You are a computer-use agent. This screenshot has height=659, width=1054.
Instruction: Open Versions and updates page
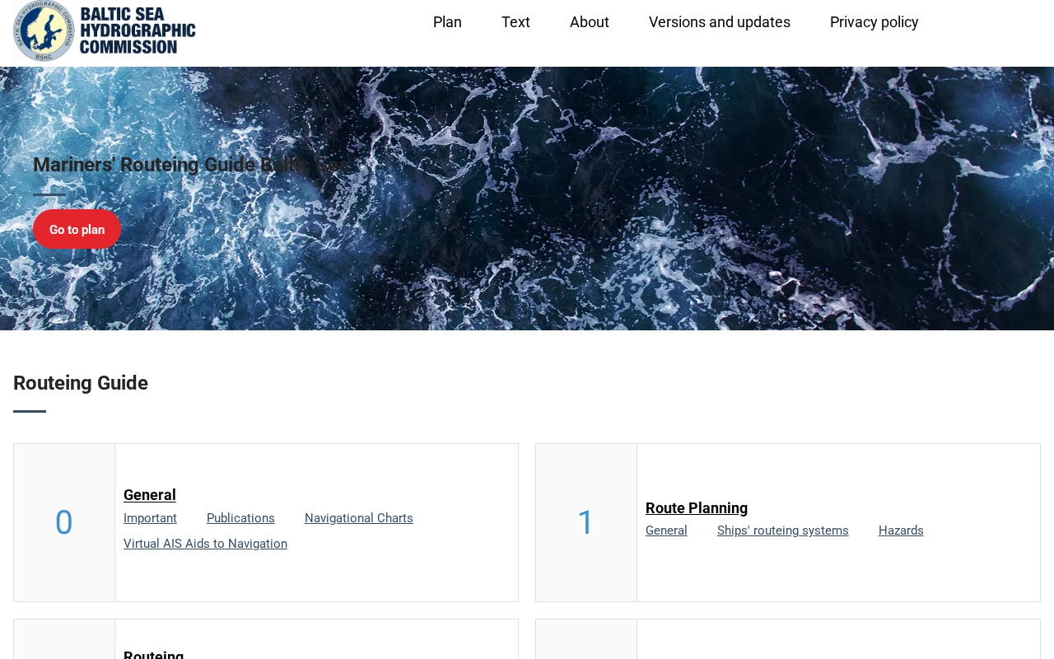click(720, 22)
